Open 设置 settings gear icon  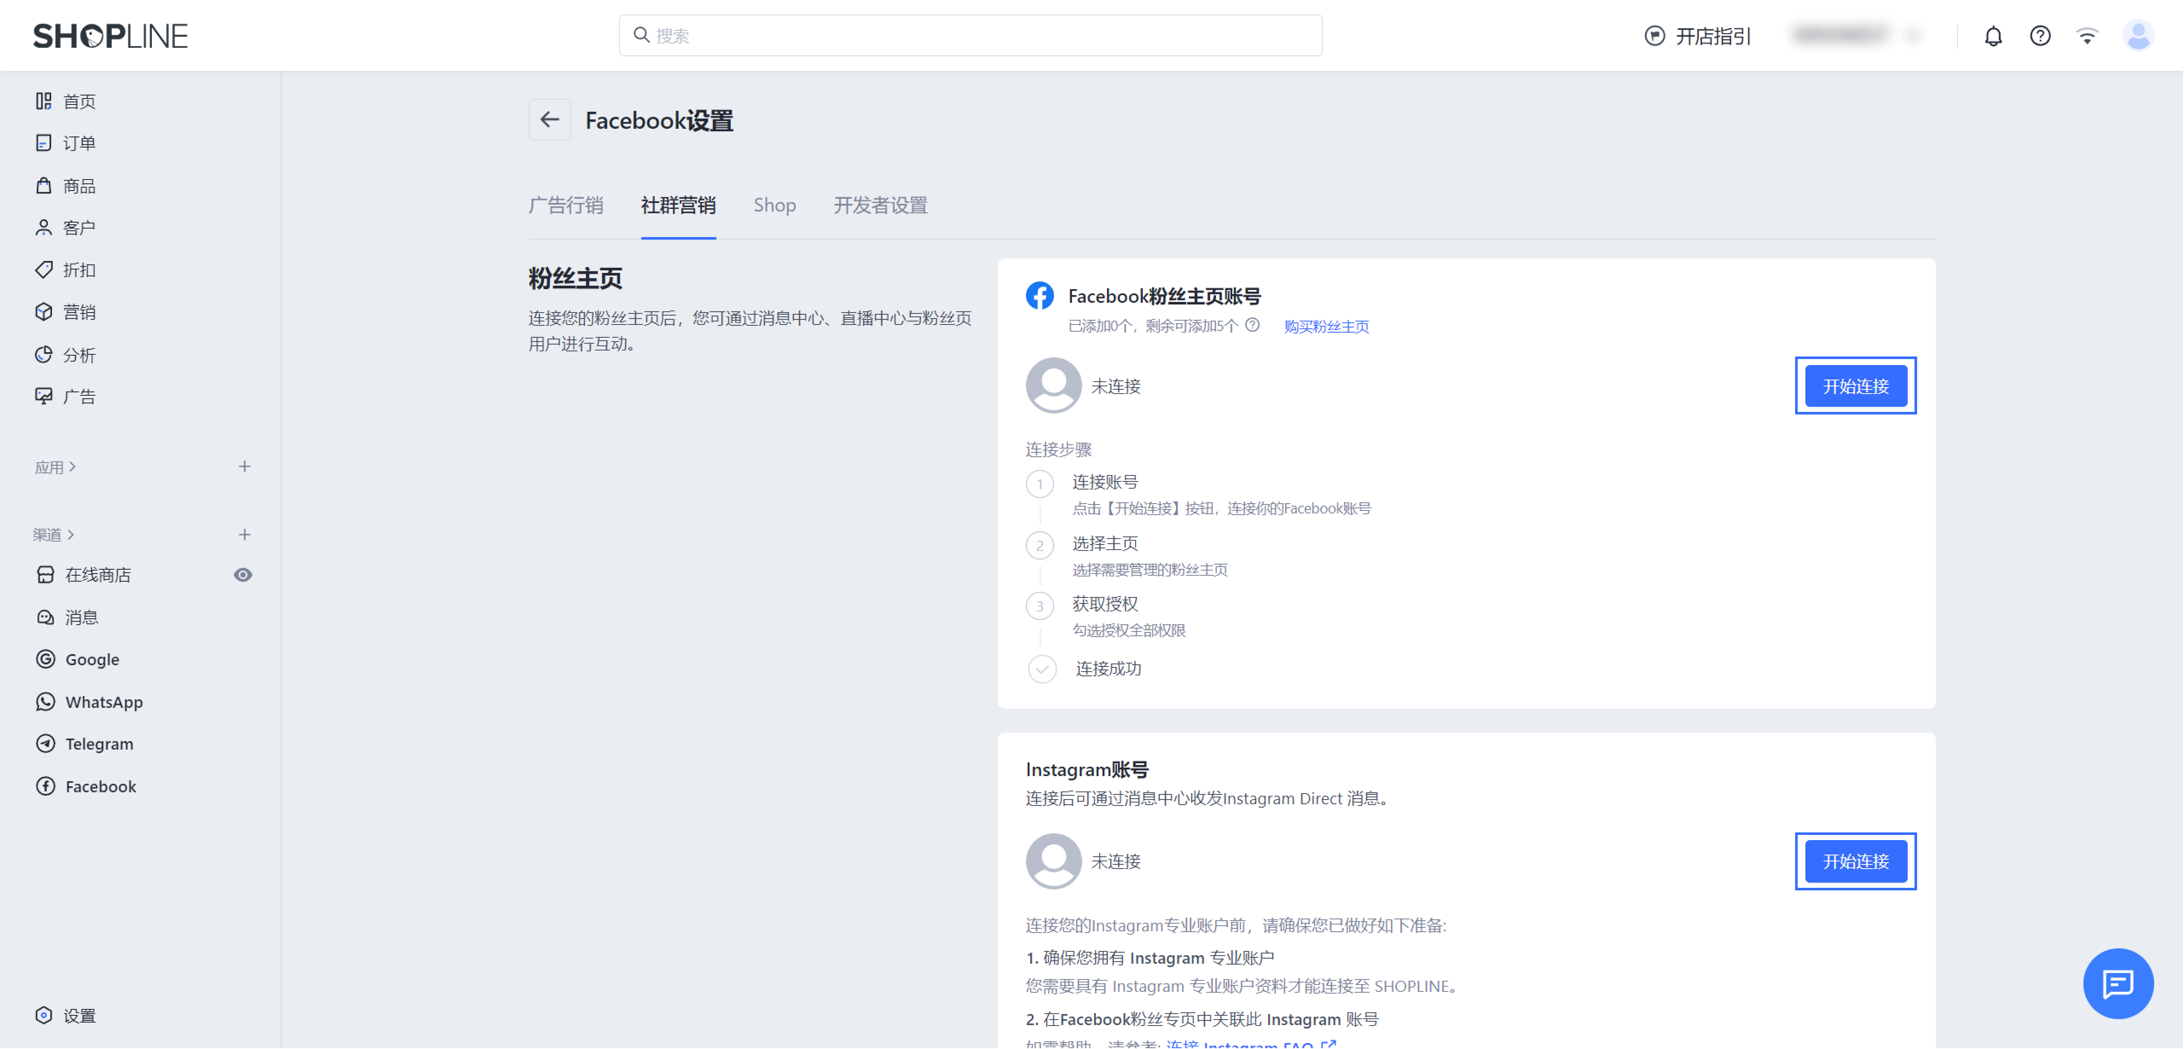(x=44, y=1015)
